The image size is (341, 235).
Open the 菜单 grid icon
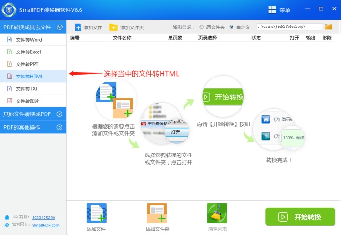[x=272, y=10]
